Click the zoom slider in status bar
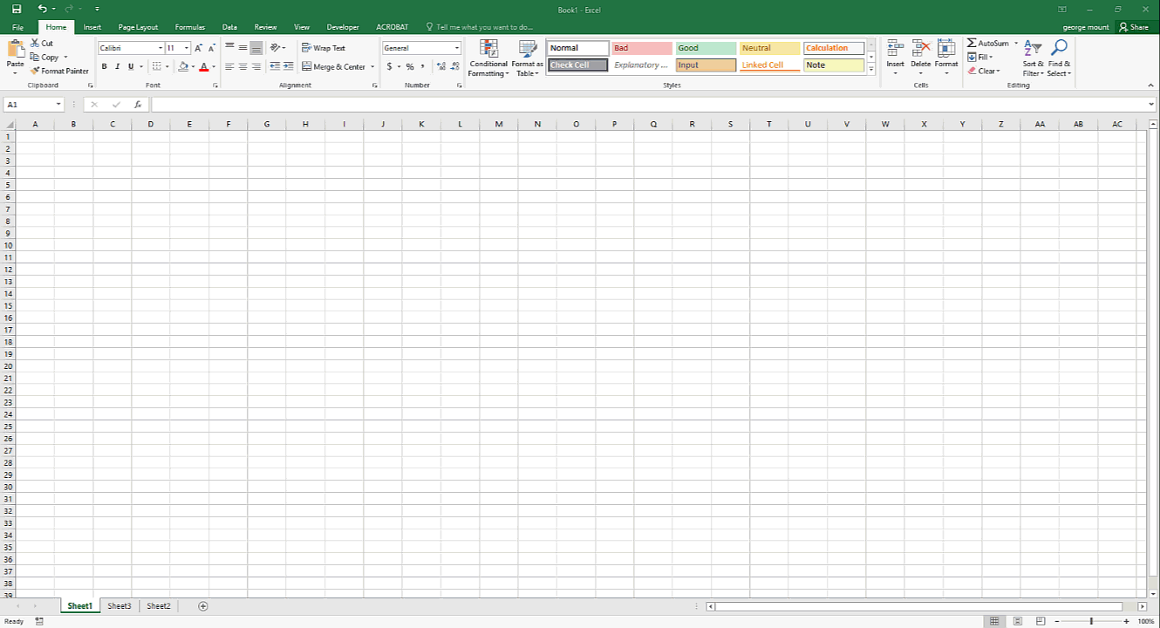Image resolution: width=1160 pixels, height=628 pixels. point(1090,621)
